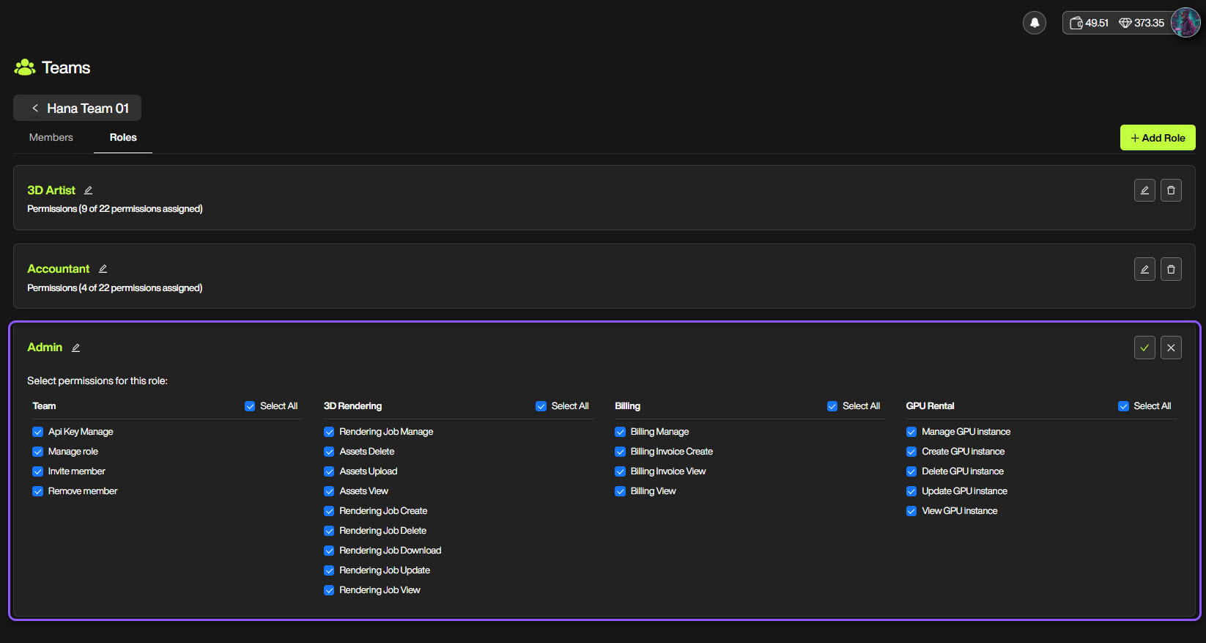Click the wallet balance 49.51
The height and width of the screenshot is (643, 1206).
(x=1089, y=23)
